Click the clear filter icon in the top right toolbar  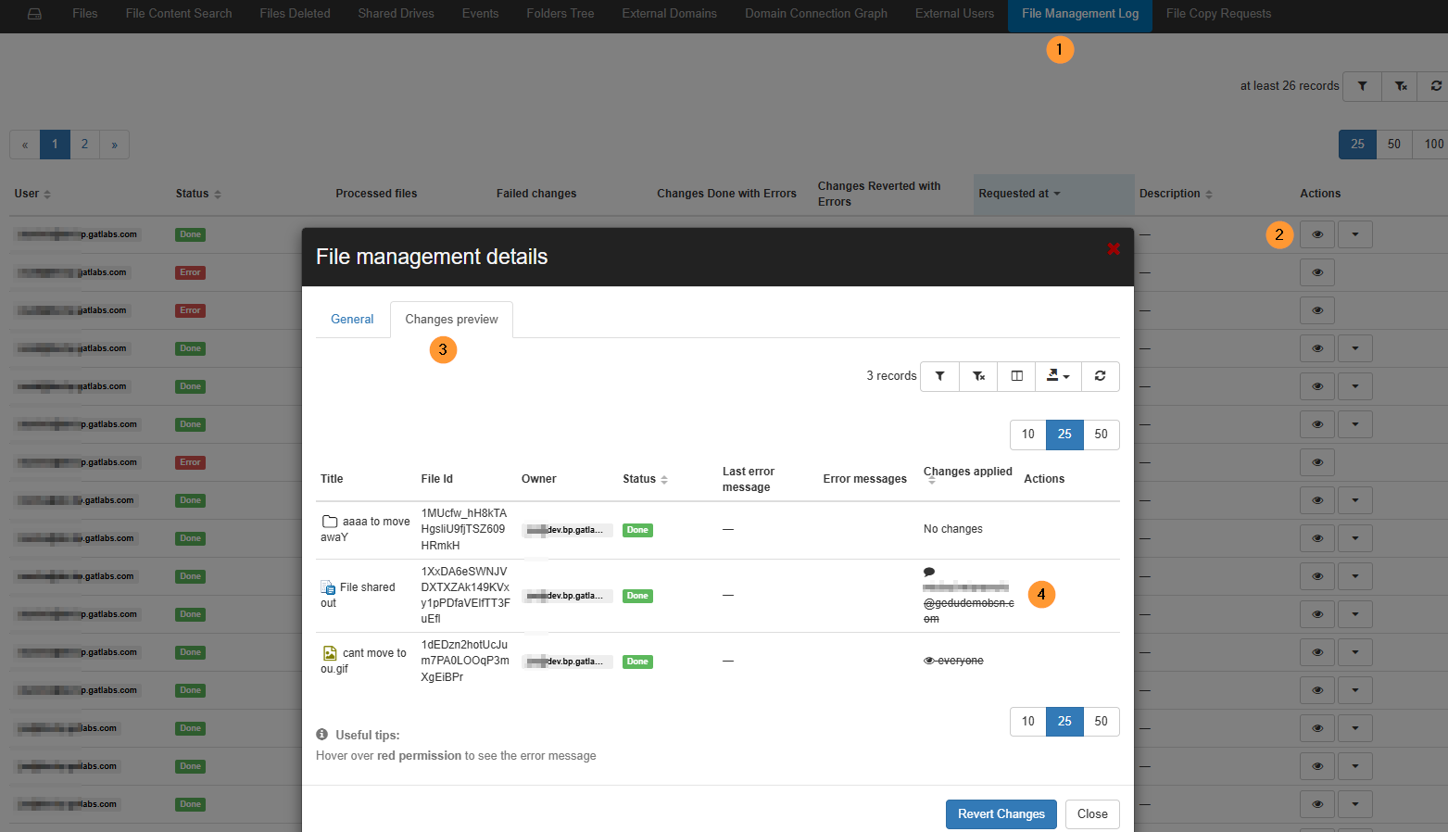pos(1401,86)
